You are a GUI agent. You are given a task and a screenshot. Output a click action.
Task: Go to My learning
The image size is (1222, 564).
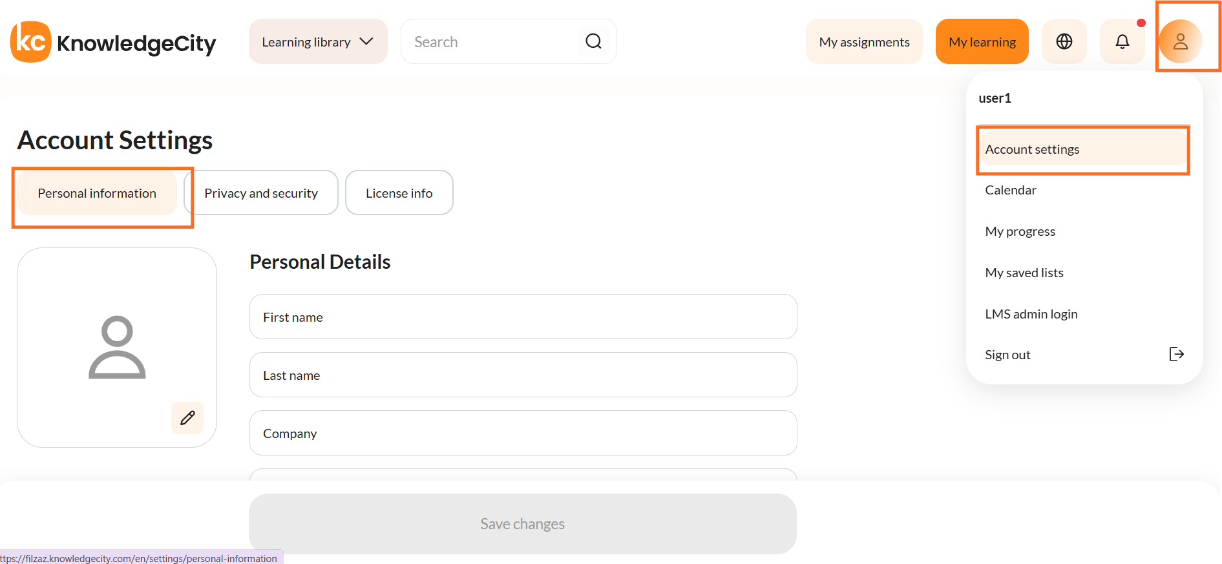(x=982, y=41)
